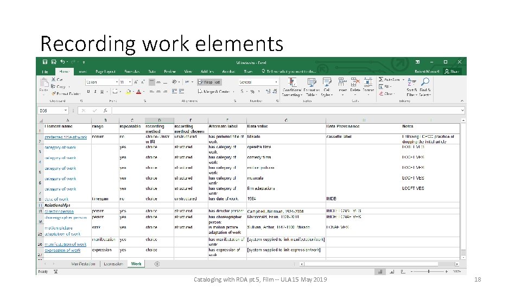Image resolution: width=521 pixels, height=293 pixels.
Task: Click the Share button
Action: coord(452,72)
